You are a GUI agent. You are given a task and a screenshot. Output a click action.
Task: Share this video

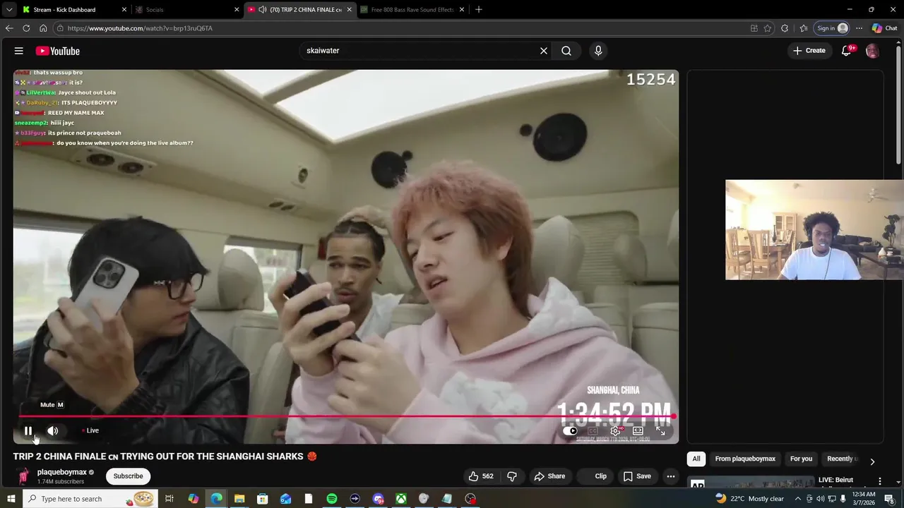tap(549, 476)
